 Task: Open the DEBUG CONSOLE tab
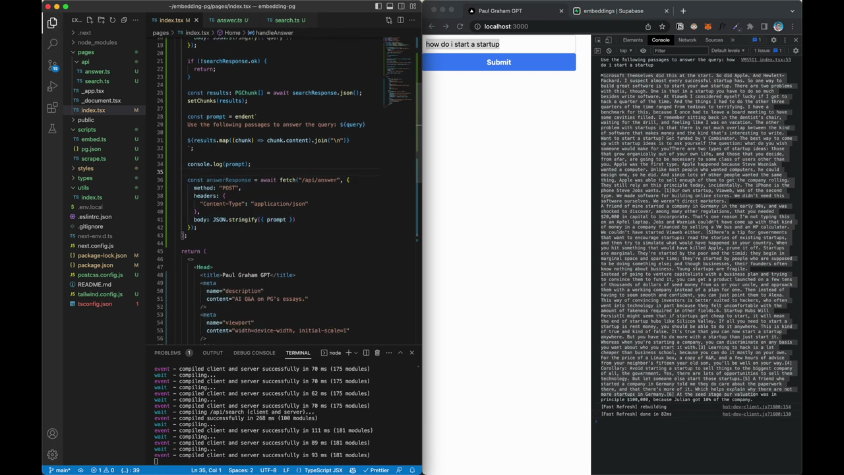click(254, 353)
